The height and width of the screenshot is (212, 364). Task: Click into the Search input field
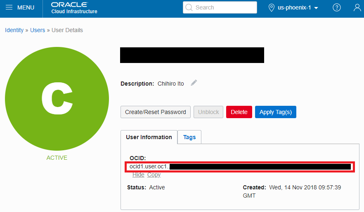(x=220, y=7)
